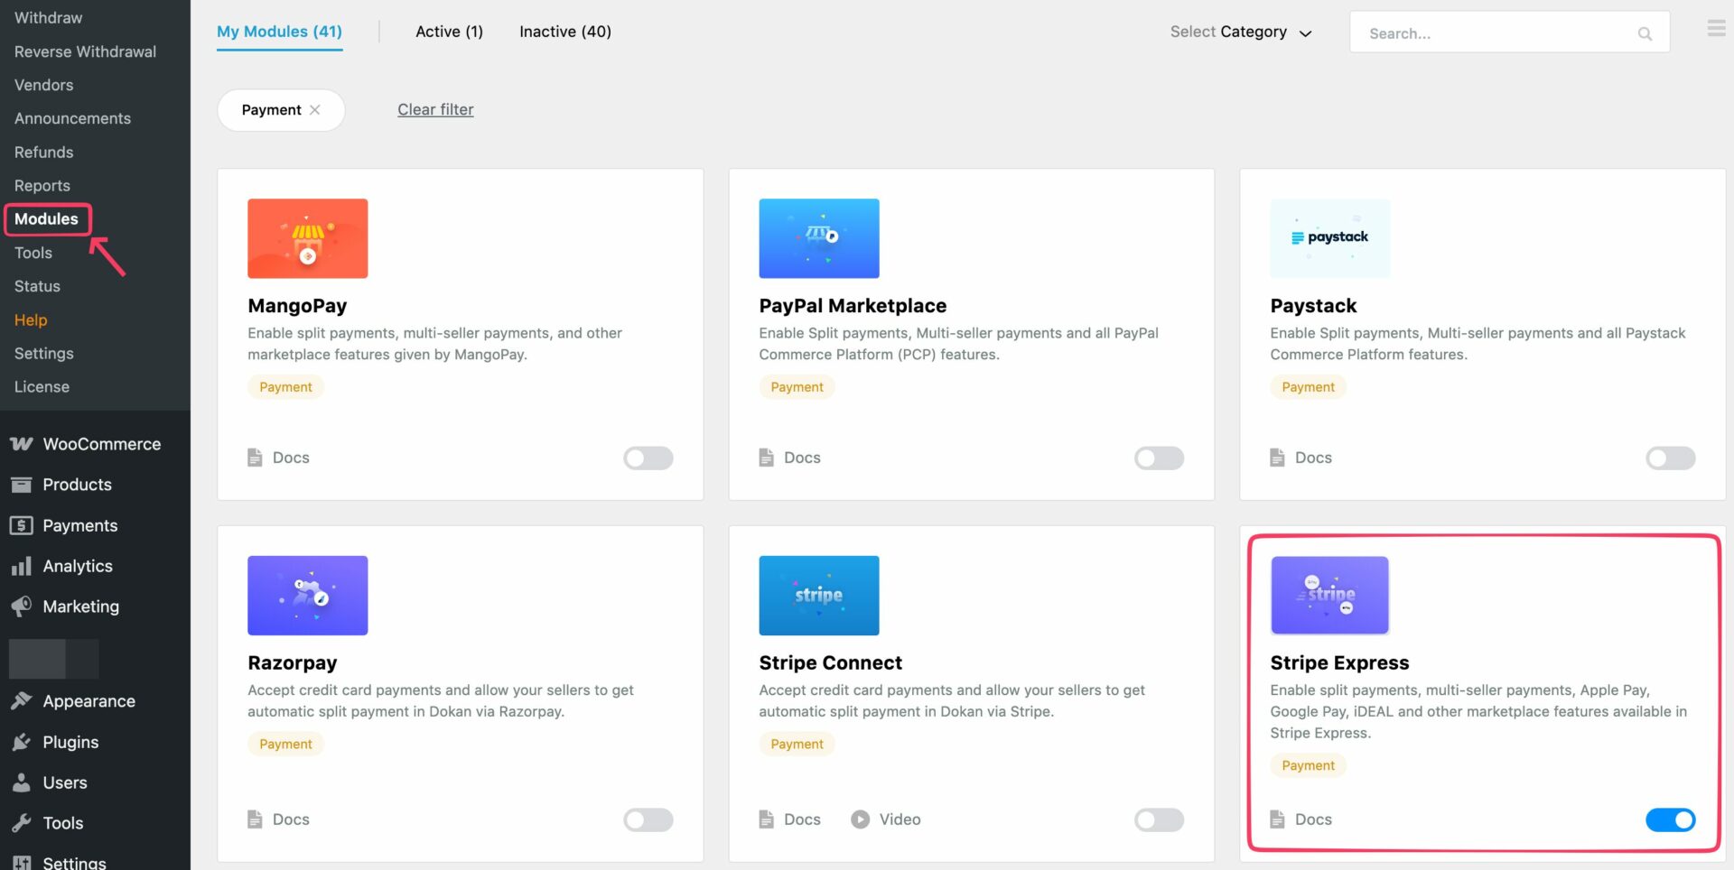Remove the Payment filter chip
The height and width of the screenshot is (870, 1734).
315,110
